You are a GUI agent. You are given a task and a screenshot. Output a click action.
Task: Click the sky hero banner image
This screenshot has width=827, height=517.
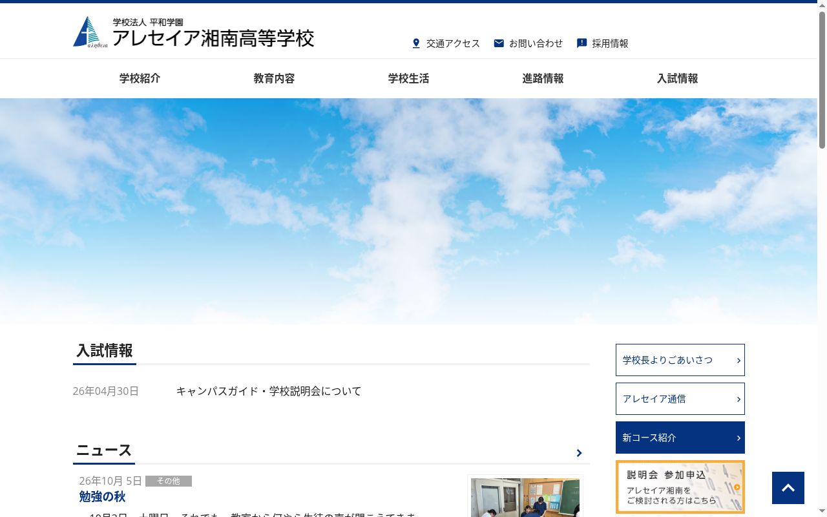(x=408, y=211)
